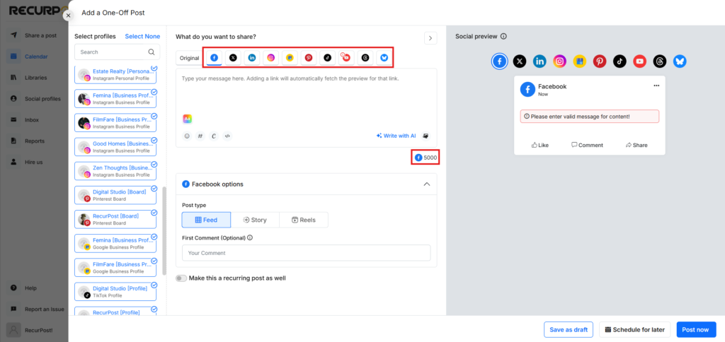
Task: Show Threads preview in Social preview panel
Action: (660, 61)
